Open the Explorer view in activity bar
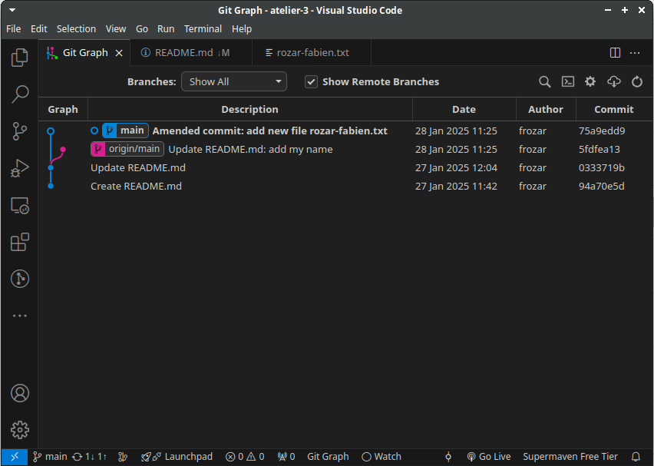This screenshot has width=654, height=466. [x=20, y=58]
